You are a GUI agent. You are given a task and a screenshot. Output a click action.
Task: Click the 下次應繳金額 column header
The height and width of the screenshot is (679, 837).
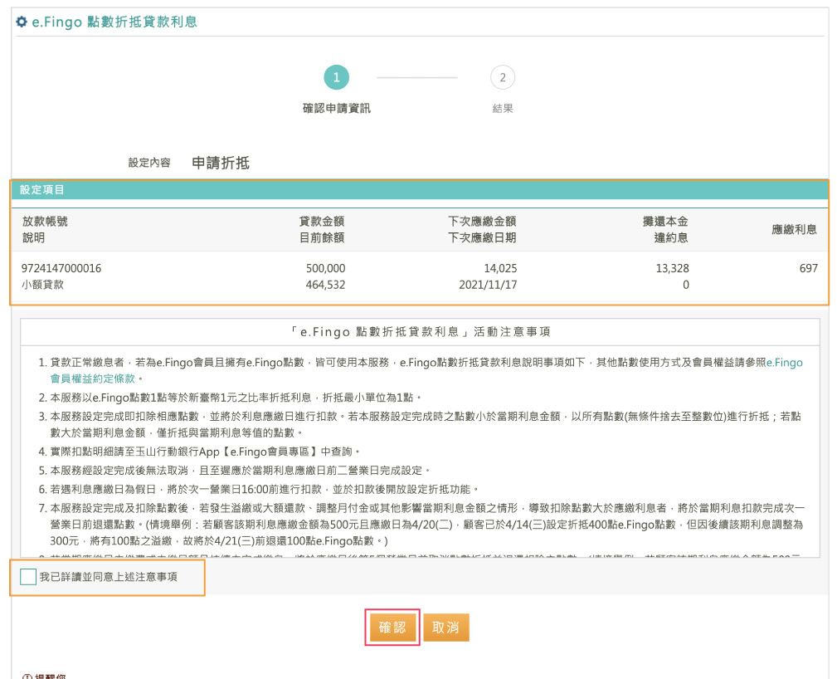pos(482,221)
